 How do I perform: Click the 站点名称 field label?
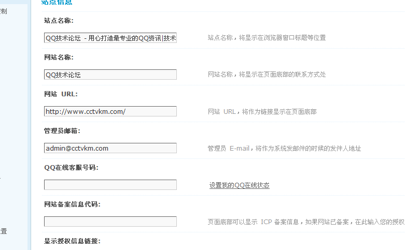pyautogui.click(x=59, y=21)
